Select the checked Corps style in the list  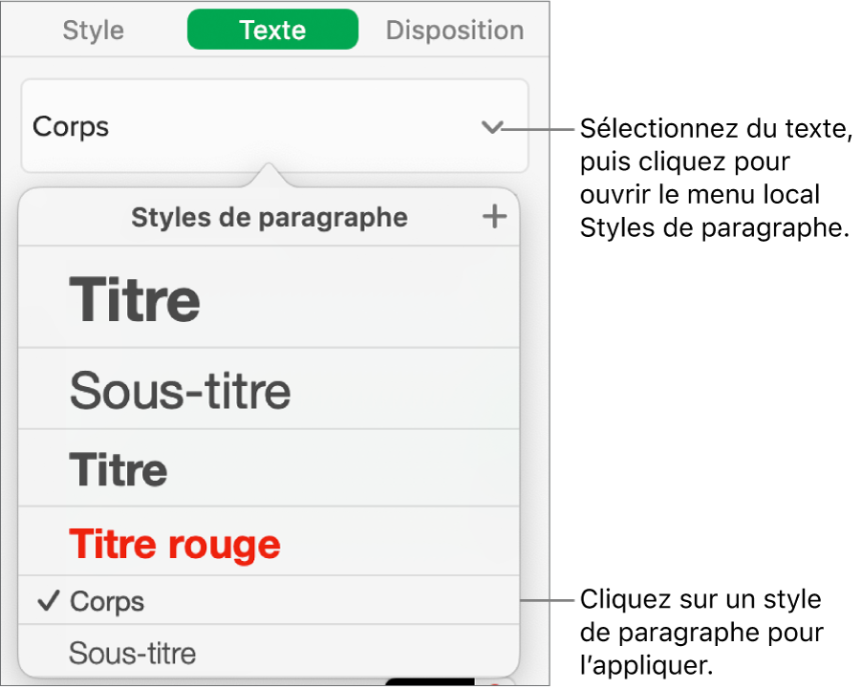107,601
